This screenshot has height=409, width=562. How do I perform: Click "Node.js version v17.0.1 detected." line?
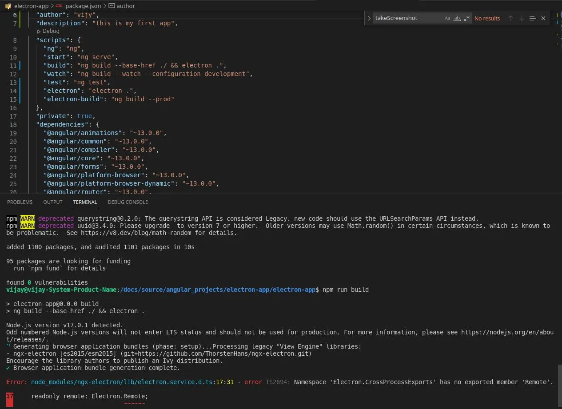coord(65,325)
